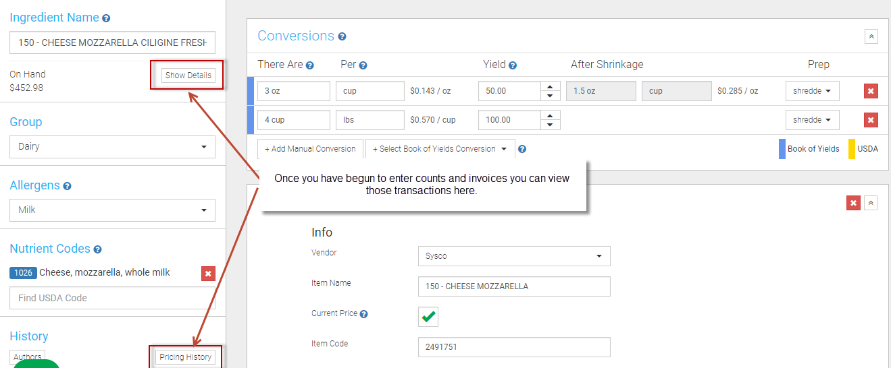The width and height of the screenshot is (891, 368).
Task: Click help icon next to Allergens
Action: tap(67, 186)
